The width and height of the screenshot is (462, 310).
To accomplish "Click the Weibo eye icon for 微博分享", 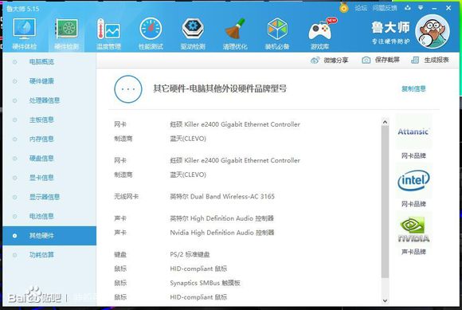I will click(x=315, y=61).
